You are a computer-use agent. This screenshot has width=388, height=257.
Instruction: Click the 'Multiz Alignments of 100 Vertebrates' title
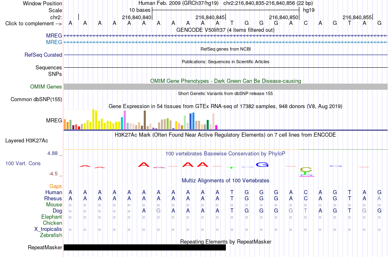(x=225, y=180)
